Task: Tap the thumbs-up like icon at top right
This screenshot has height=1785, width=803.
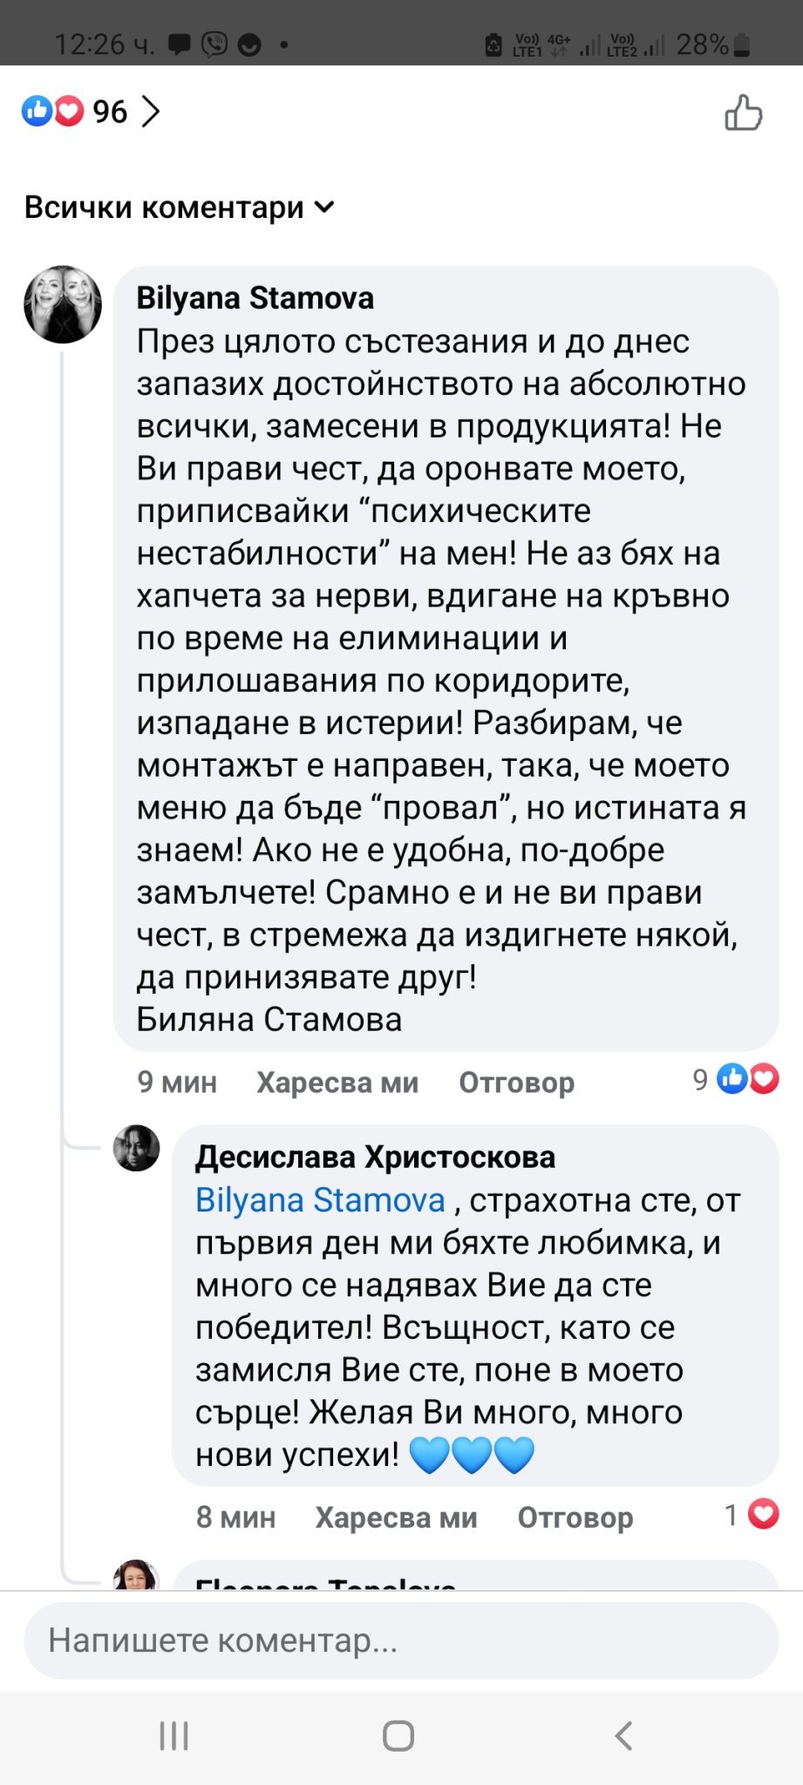Action: click(x=743, y=113)
